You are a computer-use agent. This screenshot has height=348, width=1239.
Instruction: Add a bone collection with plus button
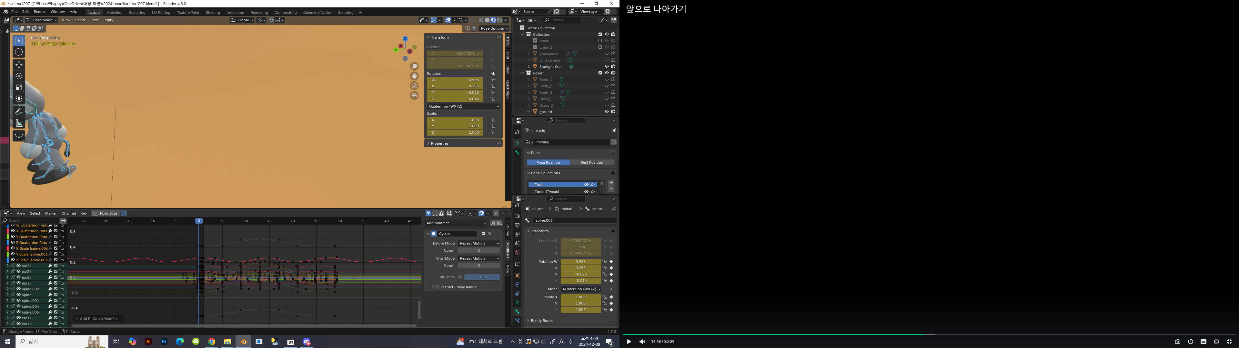[x=611, y=183]
